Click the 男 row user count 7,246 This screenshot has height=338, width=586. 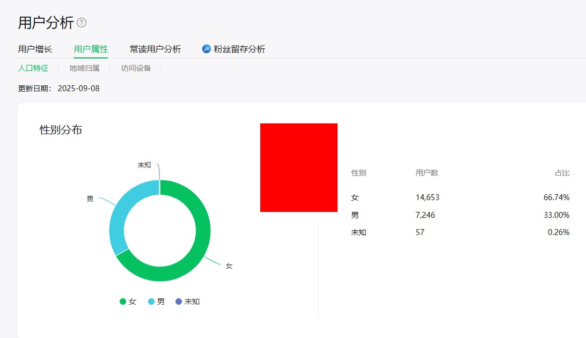[x=425, y=215]
